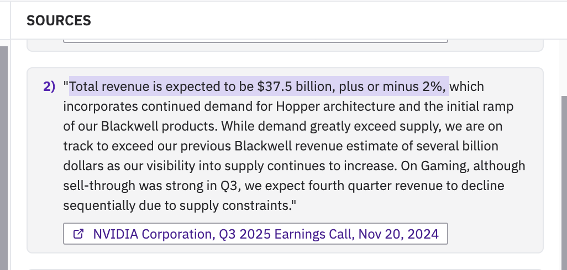The image size is (567, 270).
Task: Select source number 2) marker
Action: tap(50, 87)
